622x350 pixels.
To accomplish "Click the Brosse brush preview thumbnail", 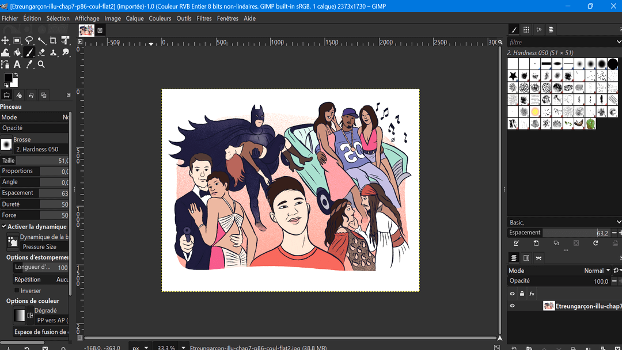I will [x=6, y=144].
